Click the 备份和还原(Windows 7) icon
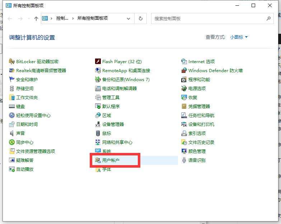The image size is (281, 224). [x=98, y=79]
